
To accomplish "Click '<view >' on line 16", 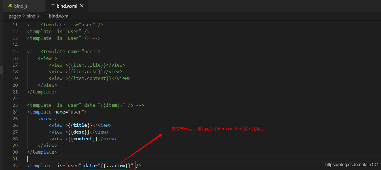I will [x=48, y=58].
